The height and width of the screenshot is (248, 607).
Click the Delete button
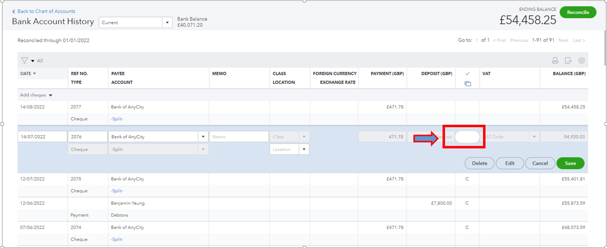point(479,163)
